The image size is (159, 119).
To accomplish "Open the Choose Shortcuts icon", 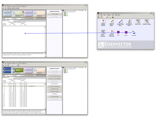I will coord(112,32).
